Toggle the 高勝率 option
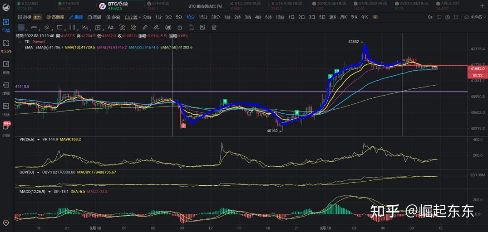488x232 pixels. (55, 17)
